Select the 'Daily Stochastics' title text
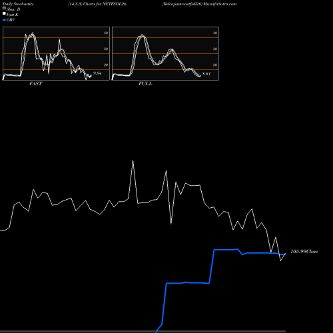 (x=18, y=4)
